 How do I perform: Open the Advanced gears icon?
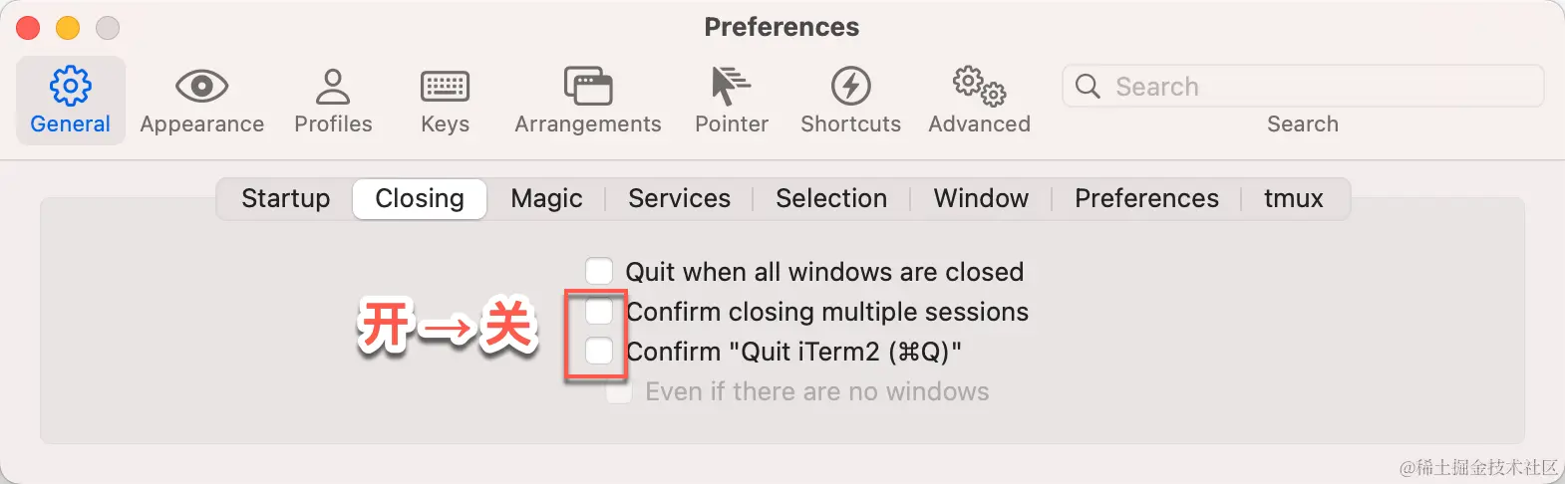click(x=979, y=87)
